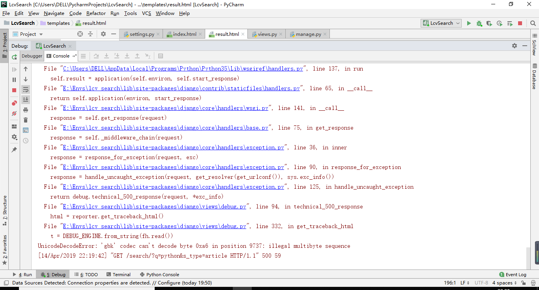Open debug.py link for line 332
Viewport: 539px width, 290px height.
click(155, 226)
